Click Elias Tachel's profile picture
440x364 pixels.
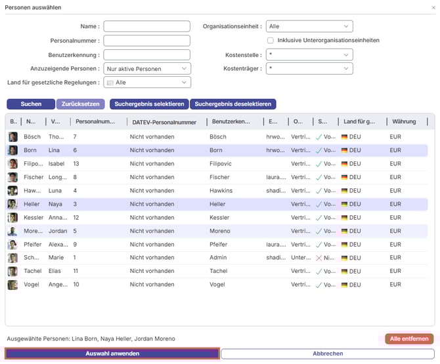(x=12, y=272)
